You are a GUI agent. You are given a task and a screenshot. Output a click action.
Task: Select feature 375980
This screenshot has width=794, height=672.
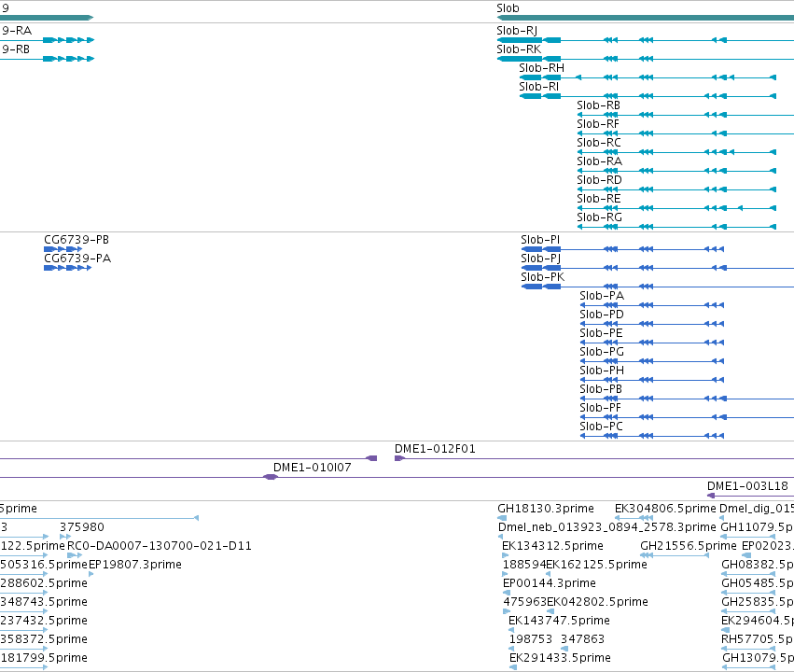coord(81,527)
